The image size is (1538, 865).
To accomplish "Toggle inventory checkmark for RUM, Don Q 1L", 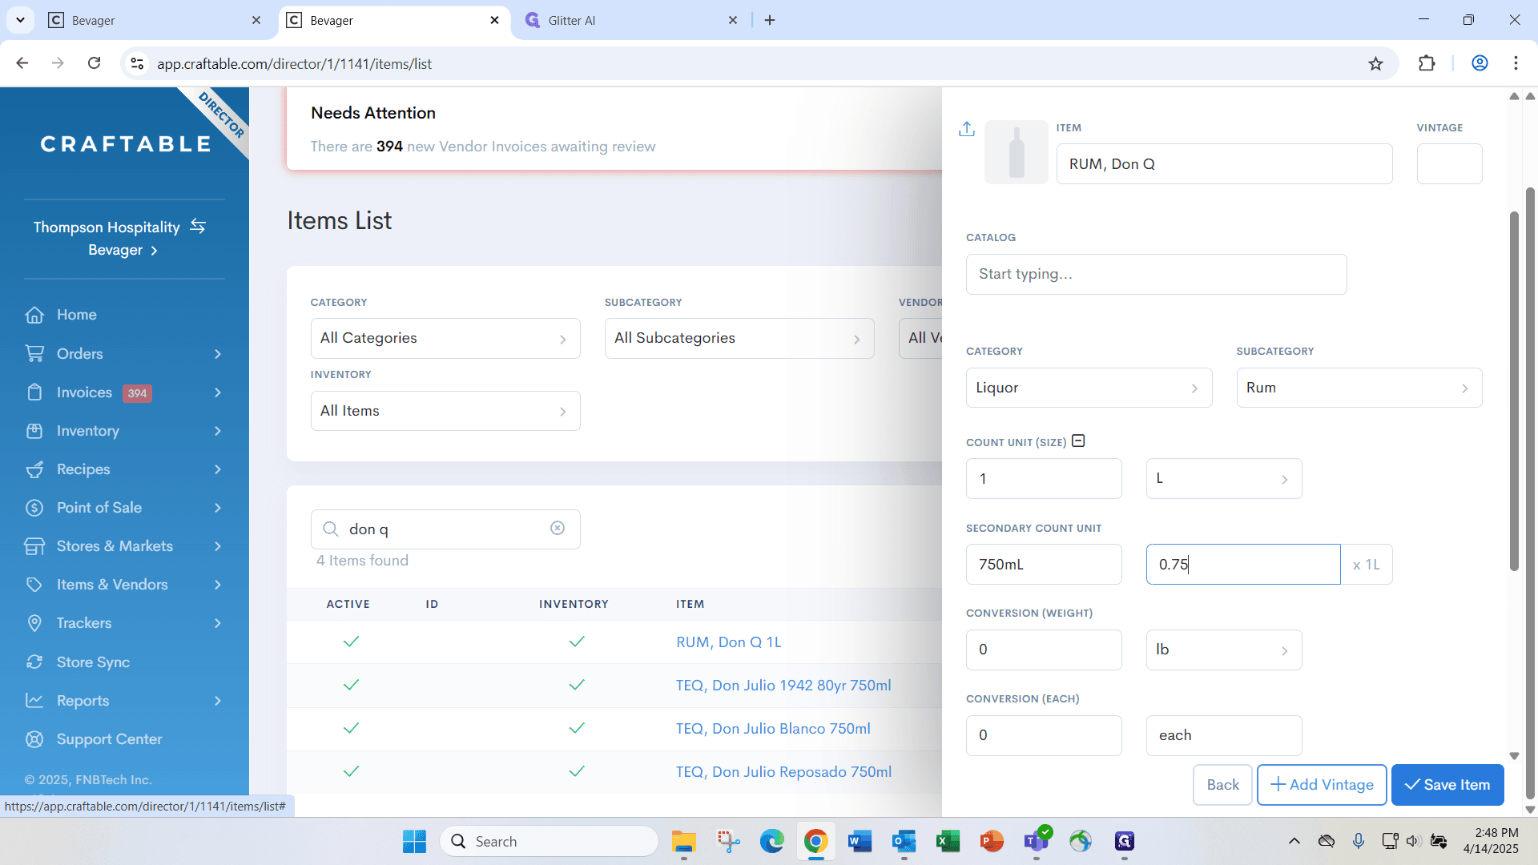I will tap(577, 642).
